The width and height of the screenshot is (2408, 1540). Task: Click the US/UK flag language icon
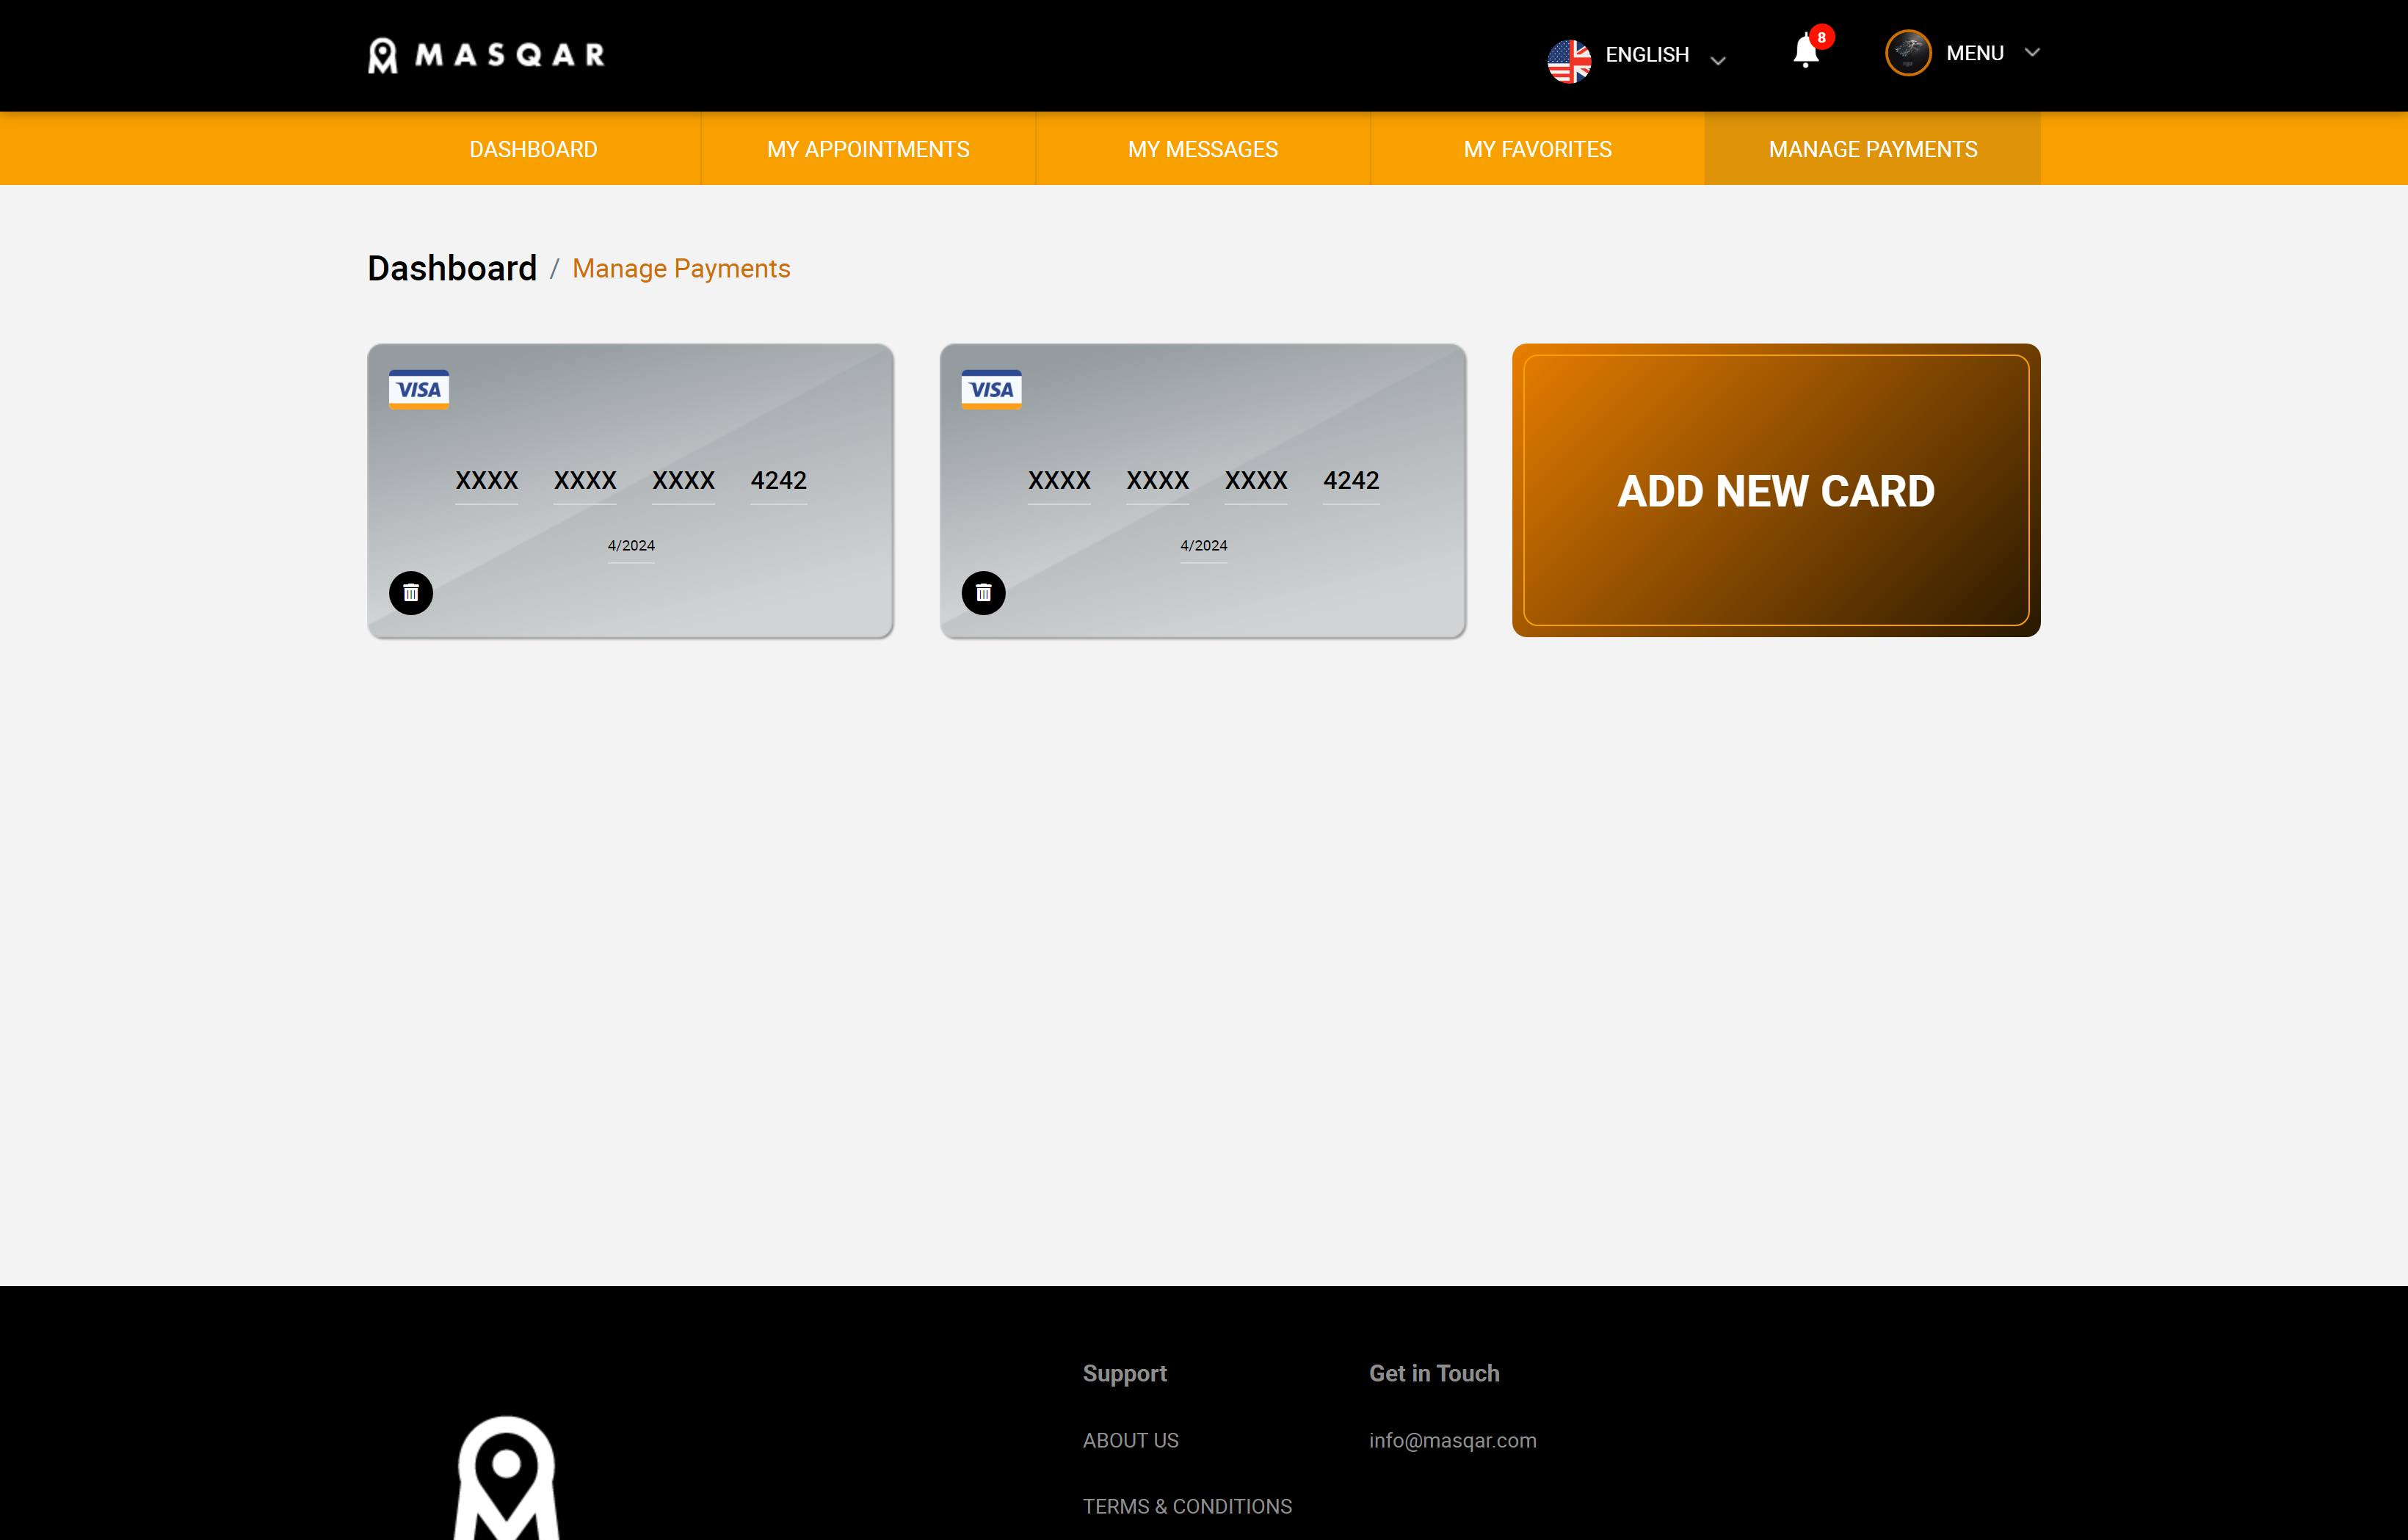pyautogui.click(x=1569, y=60)
